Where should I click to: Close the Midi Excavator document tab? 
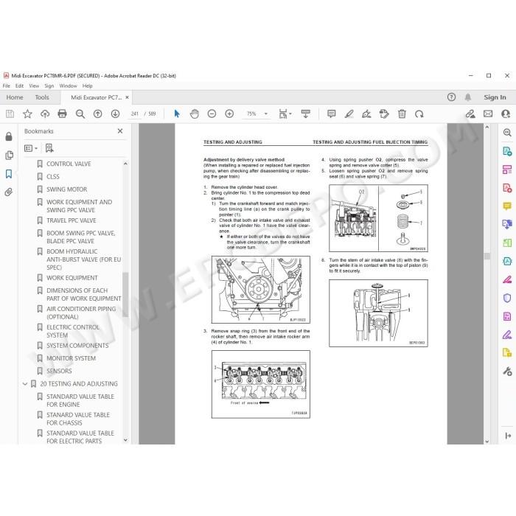128,97
